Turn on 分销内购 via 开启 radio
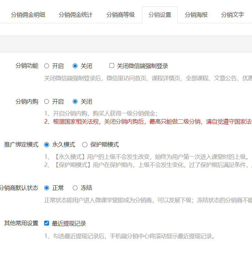This screenshot has height=253, width=252. (47, 102)
